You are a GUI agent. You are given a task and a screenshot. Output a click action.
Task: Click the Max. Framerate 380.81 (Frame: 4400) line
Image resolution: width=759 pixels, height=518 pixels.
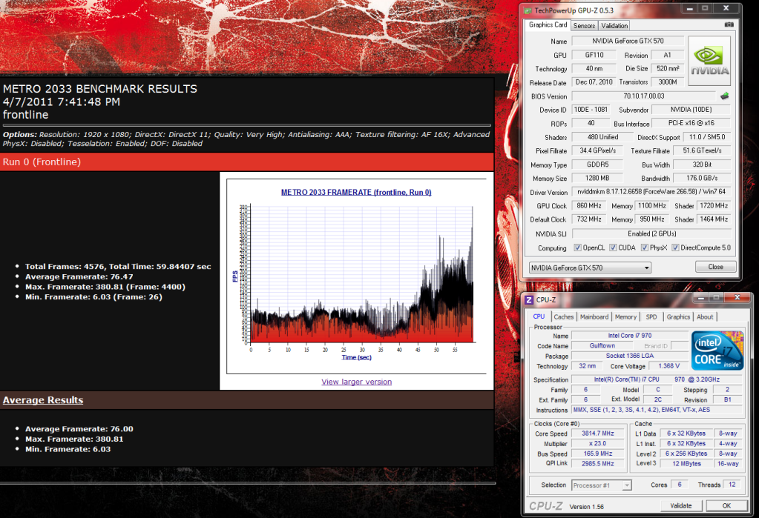[x=105, y=287]
